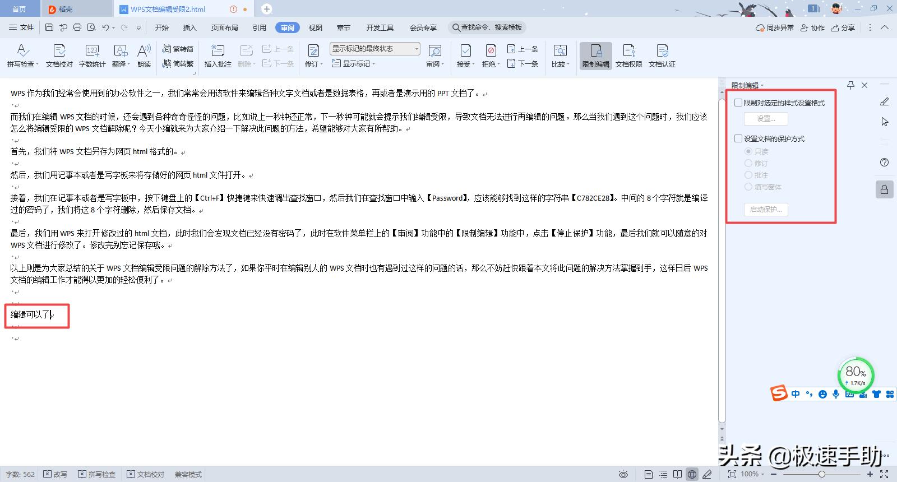Viewport: 897px width, 482px height.
Task: Switch to the 开发工具 ribbon tab
Action: 380,27
